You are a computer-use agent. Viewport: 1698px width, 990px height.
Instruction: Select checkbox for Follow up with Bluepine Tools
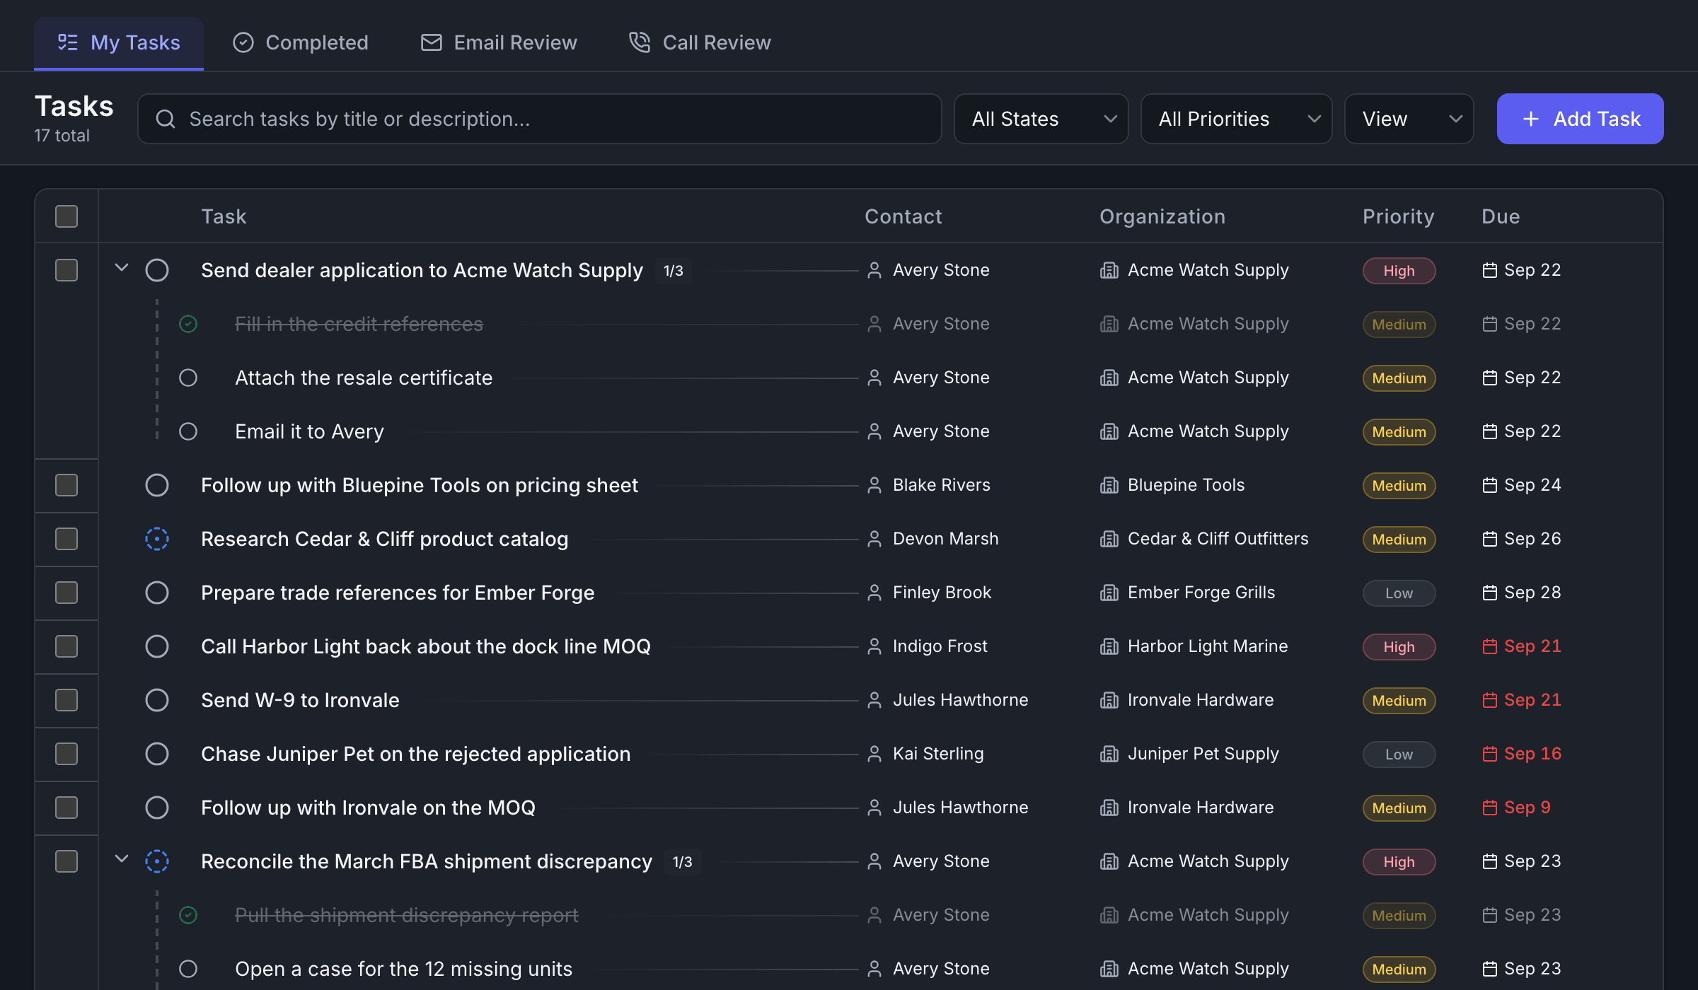(67, 485)
